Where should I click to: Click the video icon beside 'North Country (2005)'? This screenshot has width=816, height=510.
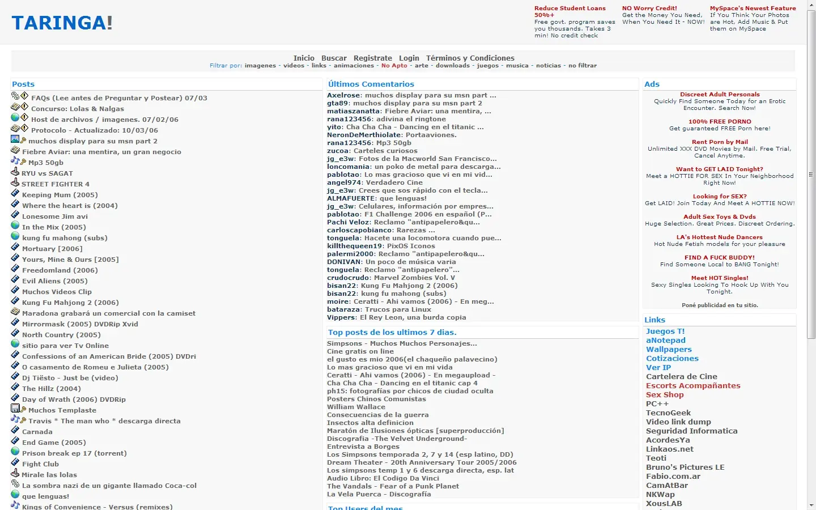(x=15, y=333)
